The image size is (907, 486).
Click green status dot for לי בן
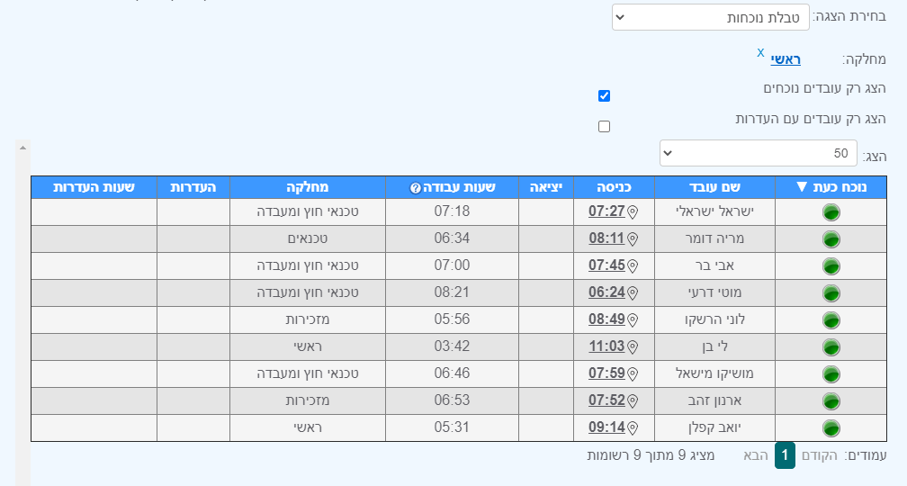[x=831, y=347]
